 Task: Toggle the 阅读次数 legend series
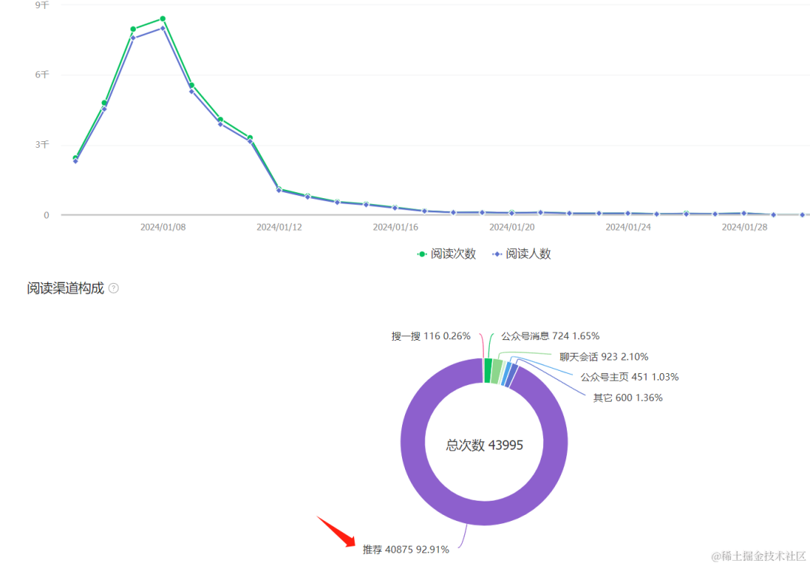pyautogui.click(x=446, y=254)
